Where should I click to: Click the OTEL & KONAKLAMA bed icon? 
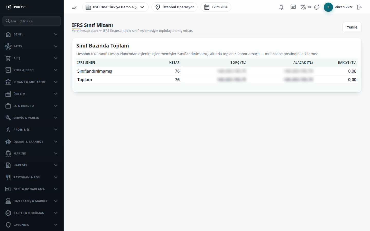click(8, 189)
